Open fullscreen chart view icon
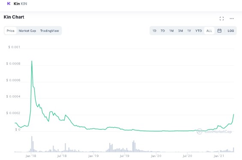242x160 pixels. pos(221,18)
